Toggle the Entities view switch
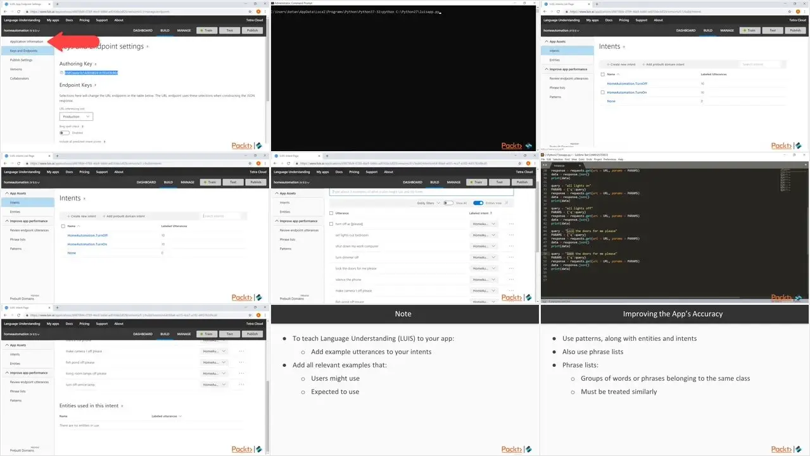 coord(478,203)
